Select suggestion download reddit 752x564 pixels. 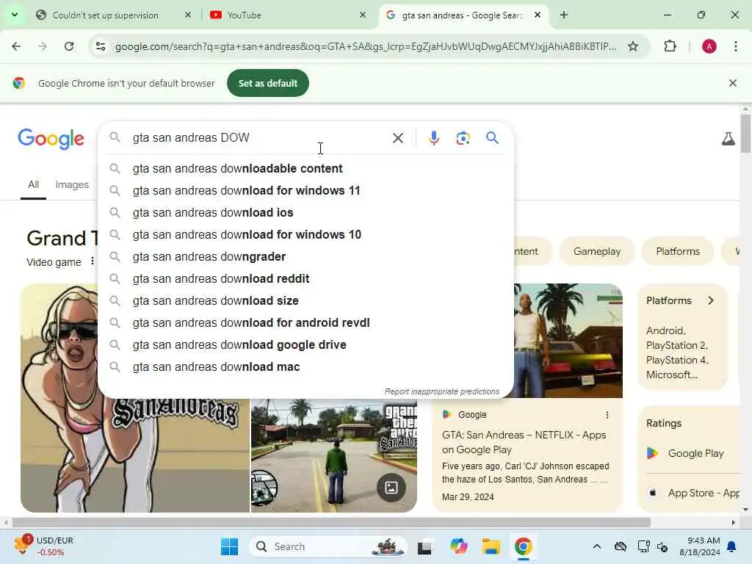[x=305, y=278]
